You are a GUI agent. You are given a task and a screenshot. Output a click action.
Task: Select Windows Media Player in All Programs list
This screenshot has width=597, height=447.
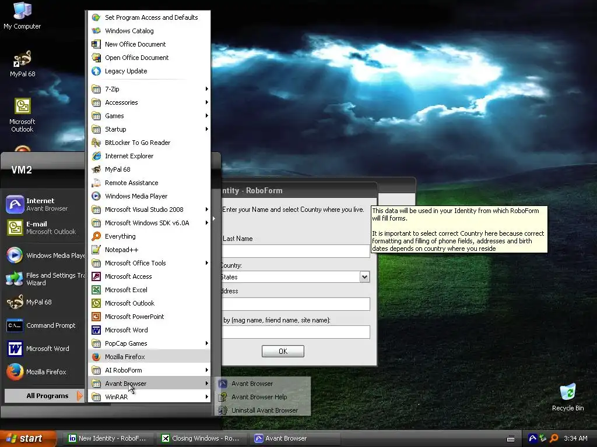149,196
